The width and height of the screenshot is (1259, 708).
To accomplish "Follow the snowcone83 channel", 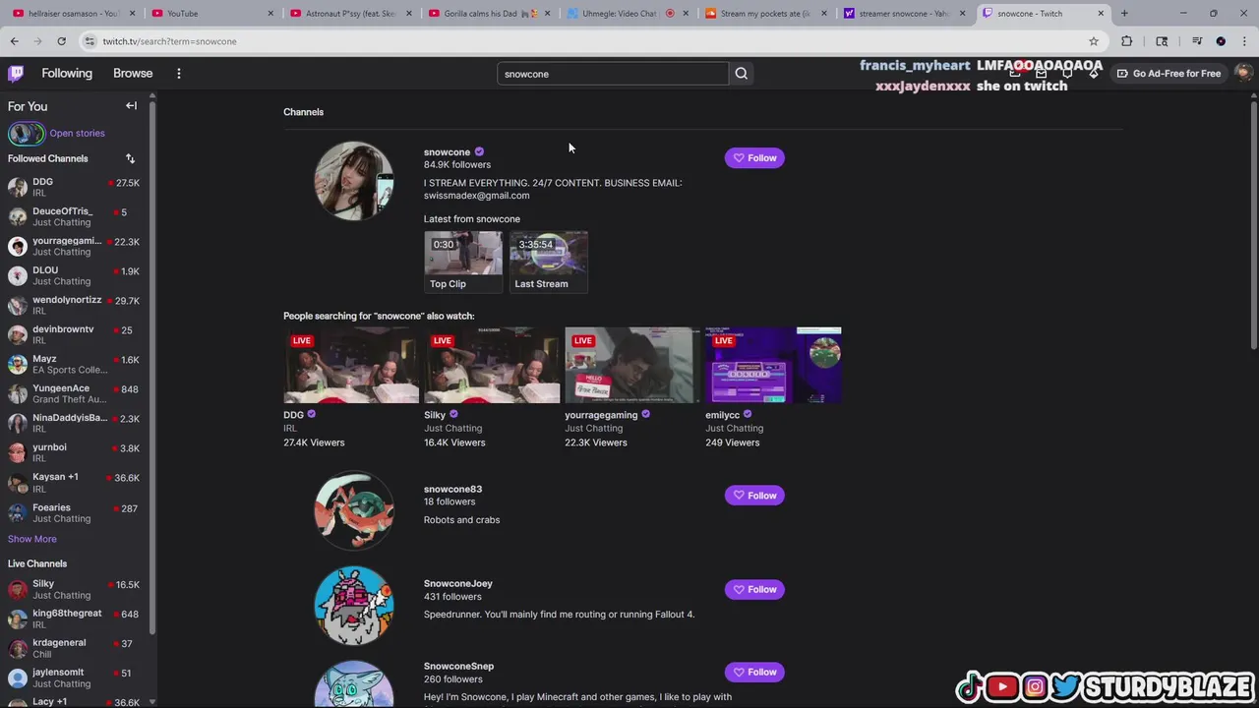I will pos(754,496).
